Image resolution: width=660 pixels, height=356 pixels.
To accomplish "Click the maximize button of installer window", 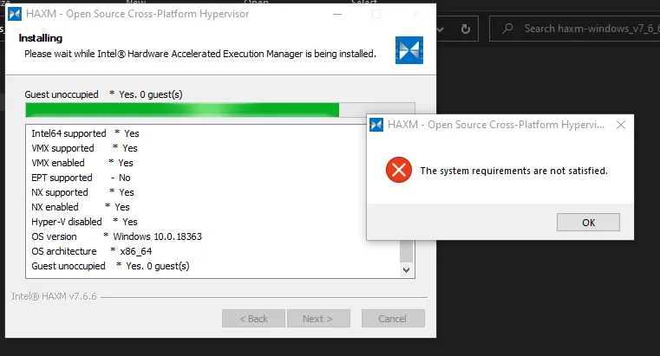I will (376, 14).
